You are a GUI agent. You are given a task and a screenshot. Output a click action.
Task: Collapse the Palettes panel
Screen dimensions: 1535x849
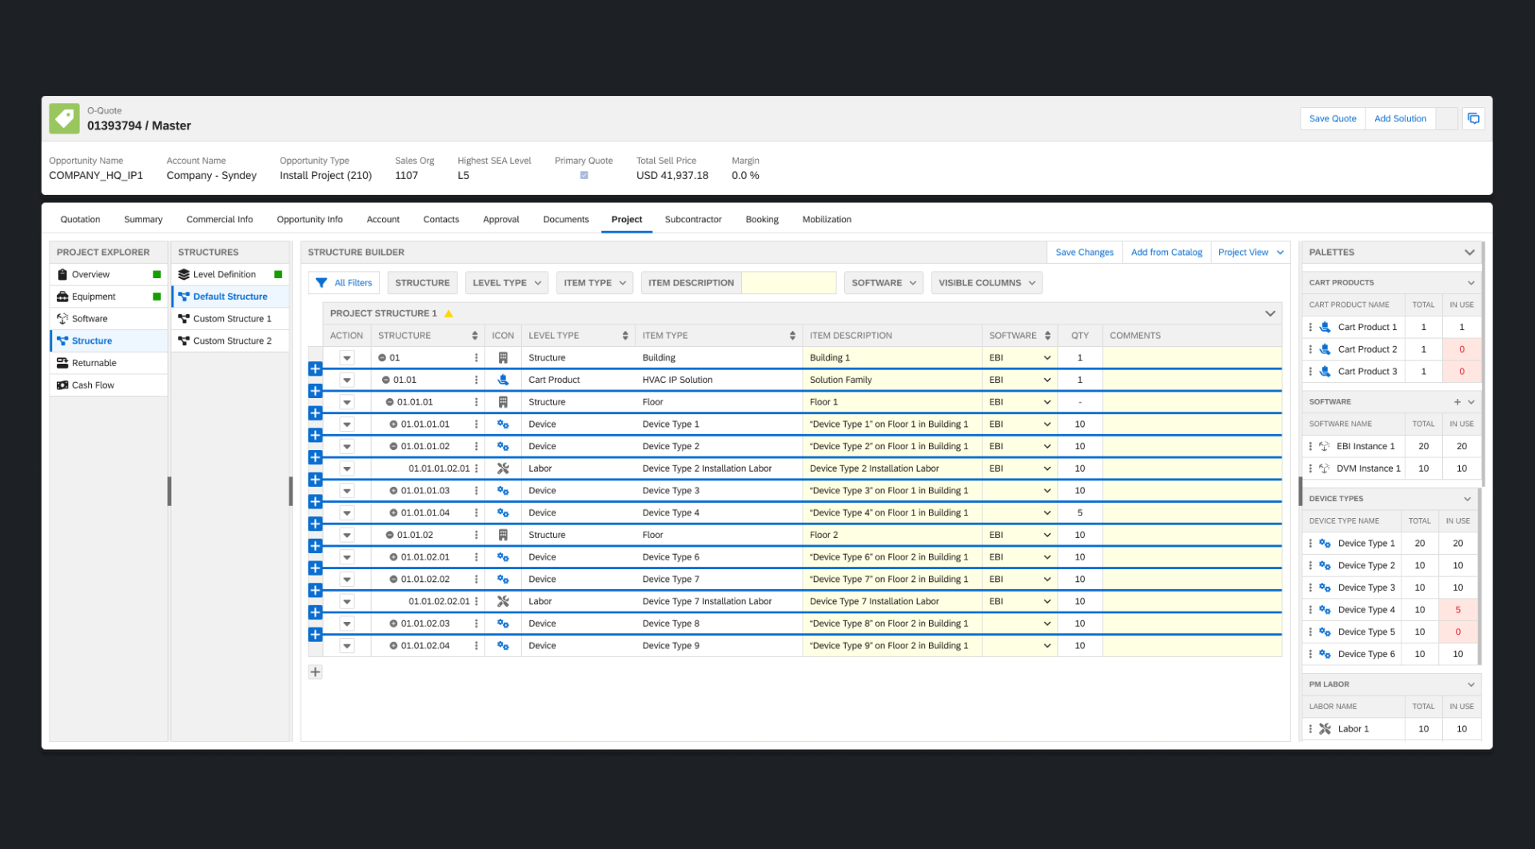pyautogui.click(x=1469, y=253)
